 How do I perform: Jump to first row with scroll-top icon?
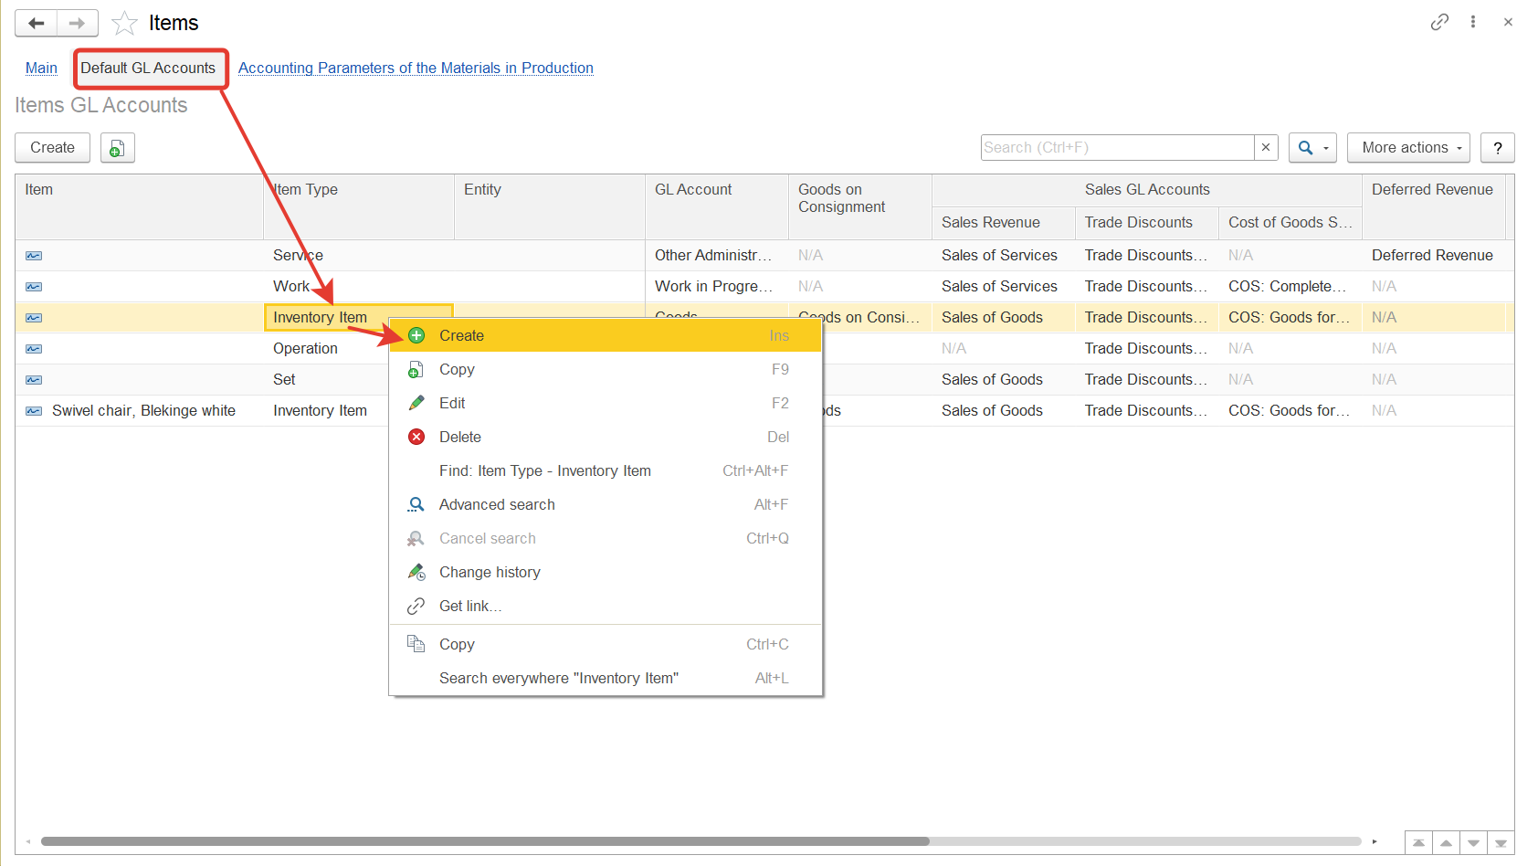[1418, 843]
